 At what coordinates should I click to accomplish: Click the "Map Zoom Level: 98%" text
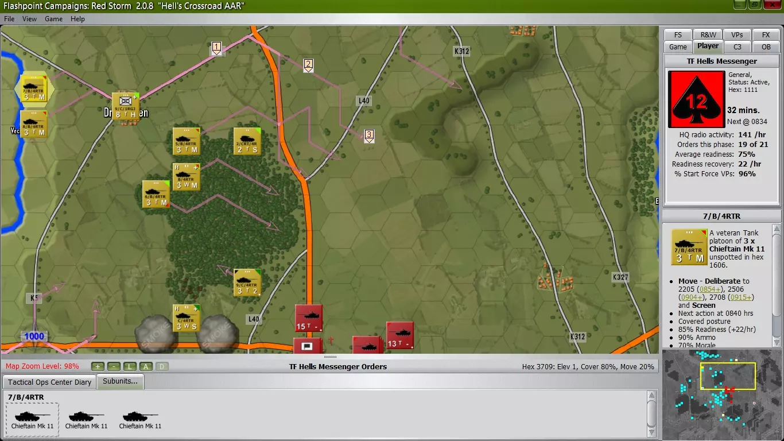(x=42, y=366)
